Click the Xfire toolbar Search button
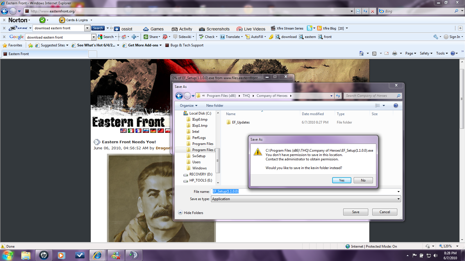465x261 pixels. pyautogui.click(x=98, y=28)
